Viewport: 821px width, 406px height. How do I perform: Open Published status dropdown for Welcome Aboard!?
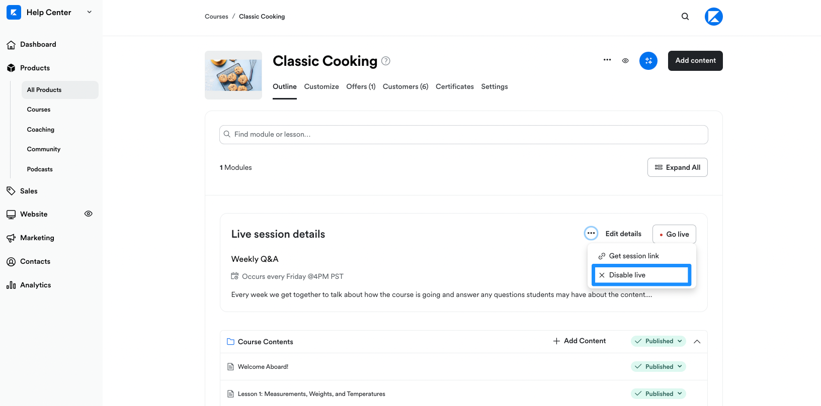click(x=659, y=367)
